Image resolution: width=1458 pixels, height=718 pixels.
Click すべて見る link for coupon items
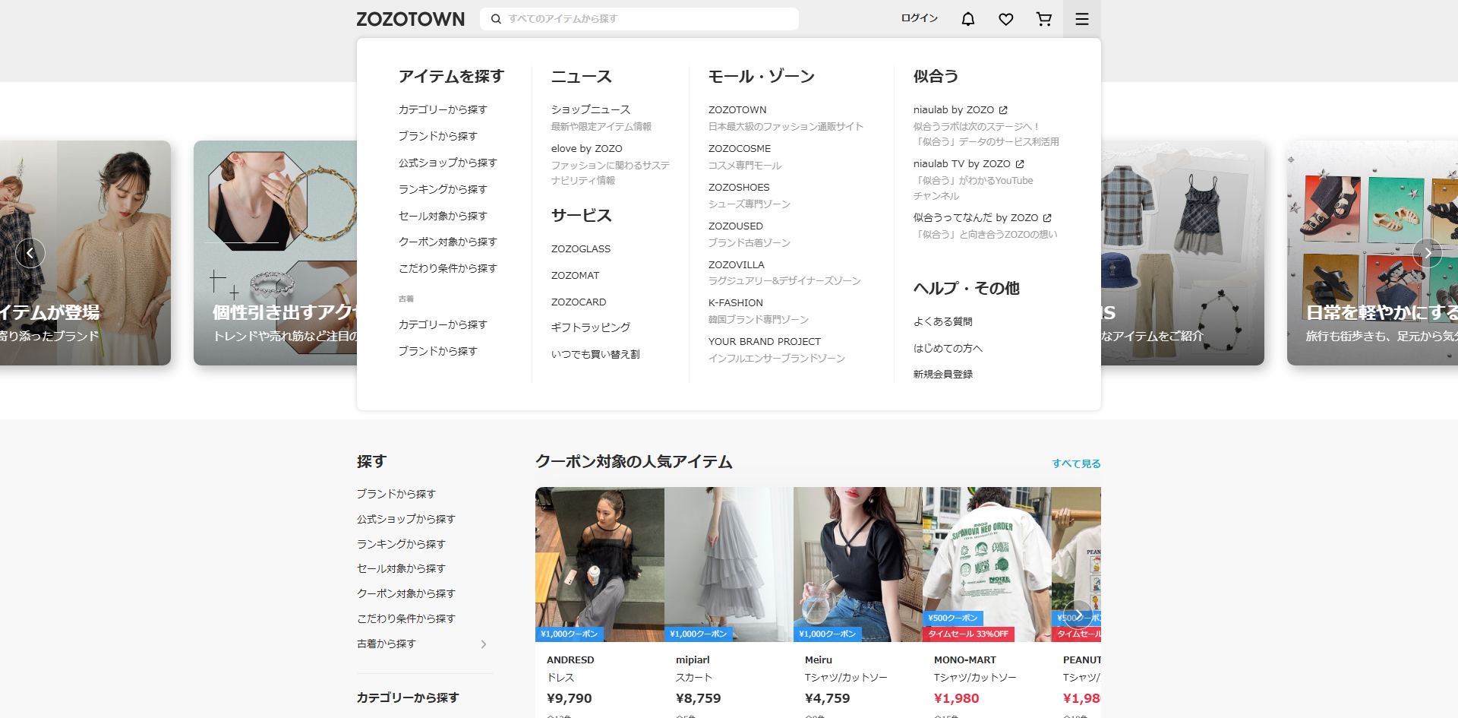(x=1076, y=463)
